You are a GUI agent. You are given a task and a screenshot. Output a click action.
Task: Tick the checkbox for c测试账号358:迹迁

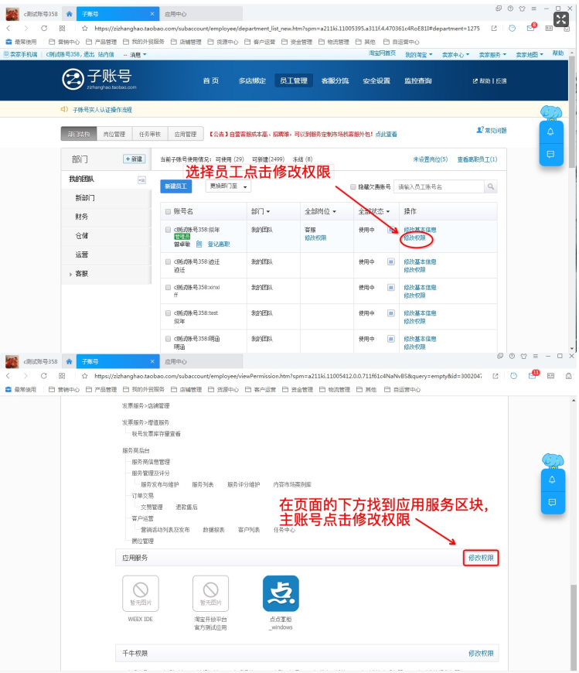[x=168, y=261]
